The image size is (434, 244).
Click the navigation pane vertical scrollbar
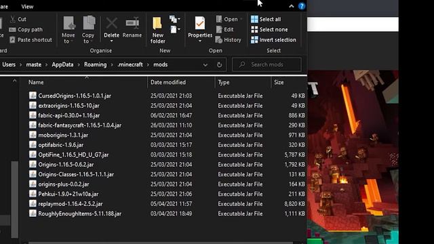(x=15, y=199)
